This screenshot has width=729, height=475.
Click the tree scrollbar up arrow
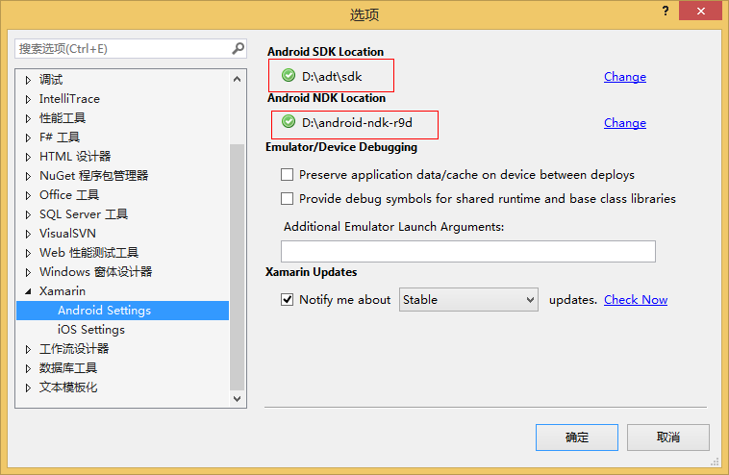click(x=238, y=79)
